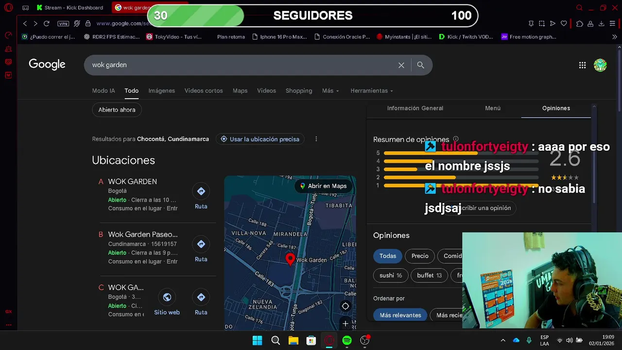Toggle the Opera VPN badge
Screen dimensions: 622x350
[x=63, y=23]
